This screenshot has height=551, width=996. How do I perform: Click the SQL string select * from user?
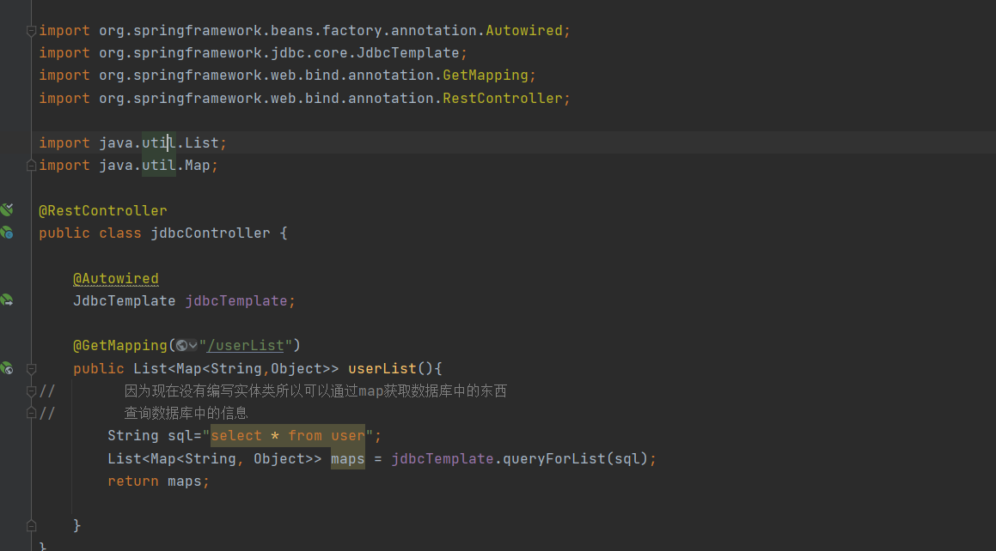[288, 436]
